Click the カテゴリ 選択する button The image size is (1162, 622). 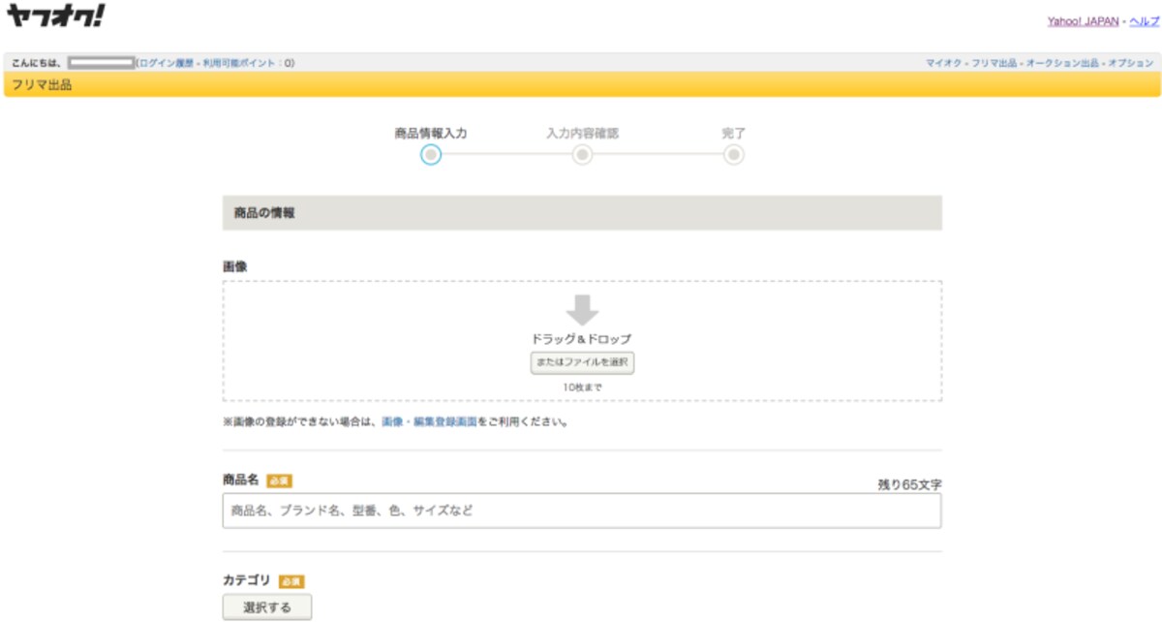[267, 607]
